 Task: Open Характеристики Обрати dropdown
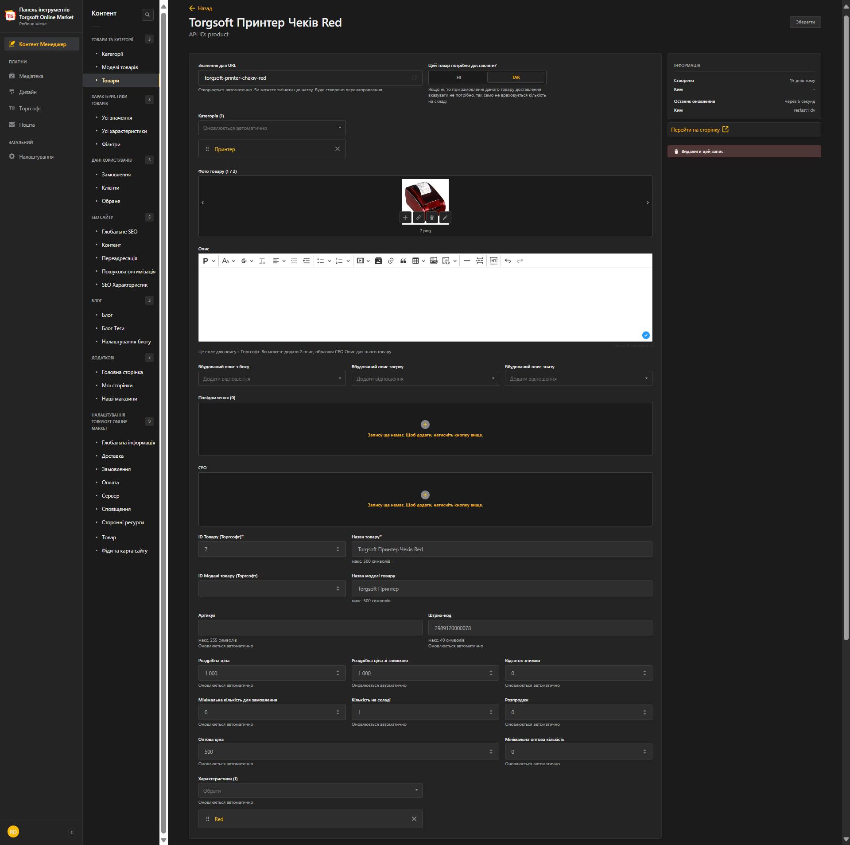click(x=310, y=790)
